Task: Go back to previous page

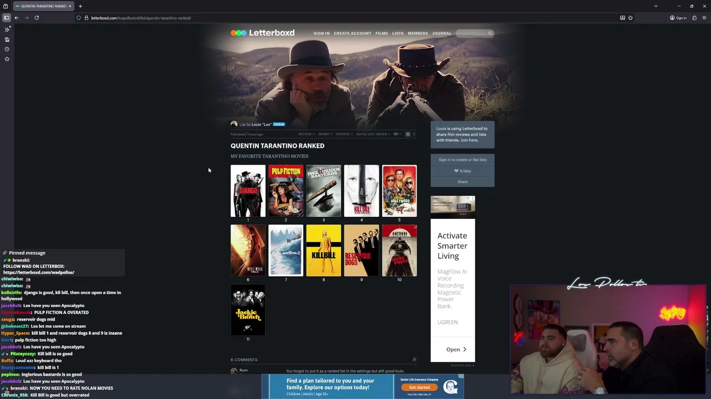Action: [17, 18]
